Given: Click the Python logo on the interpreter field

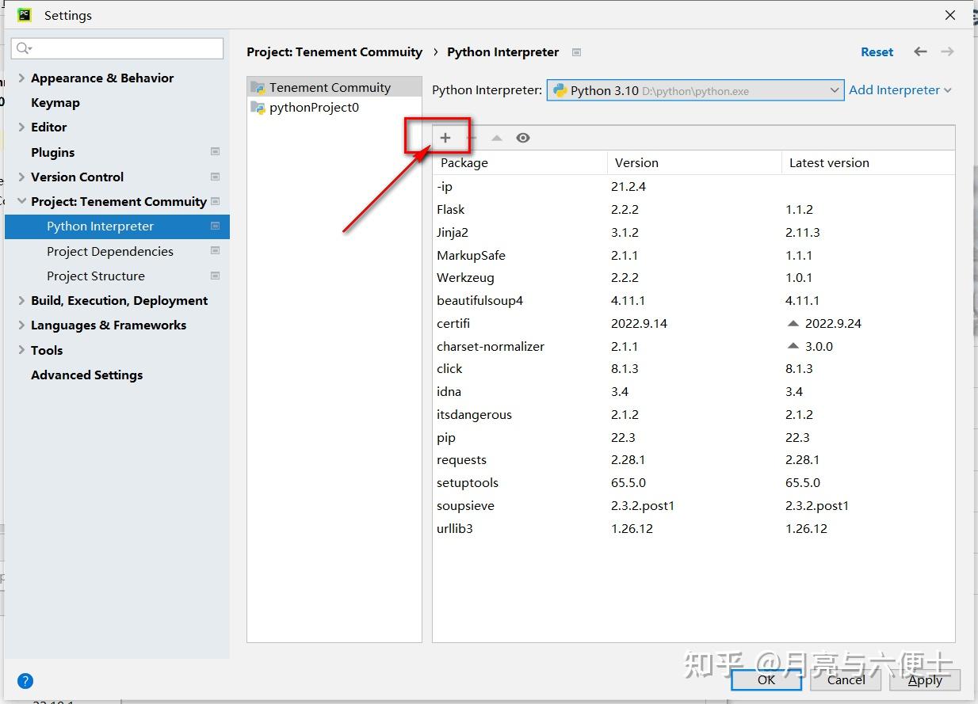Looking at the screenshot, I should click(561, 89).
